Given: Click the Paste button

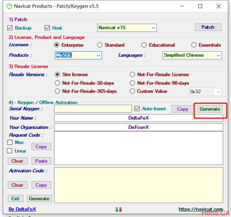Looking at the screenshot, I should pyautogui.click(x=41, y=161).
